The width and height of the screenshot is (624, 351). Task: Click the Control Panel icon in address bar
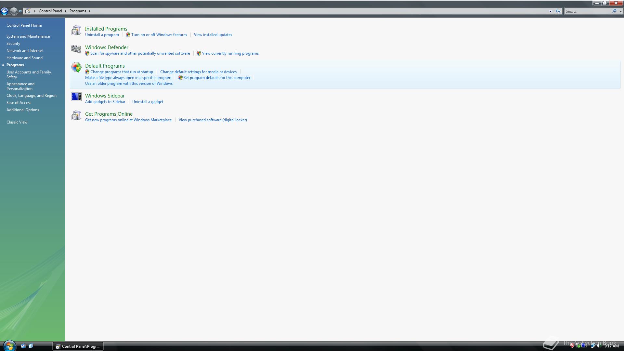28,11
